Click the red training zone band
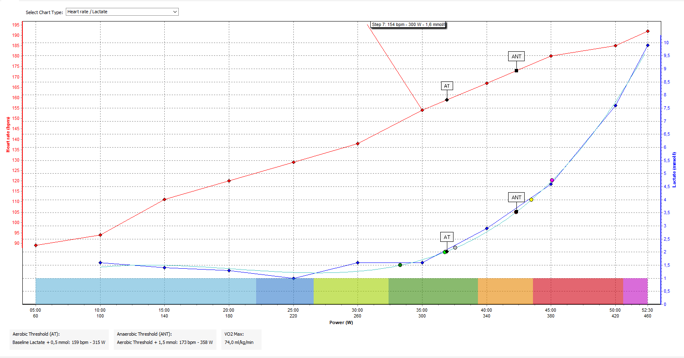The image size is (684, 358). (577, 291)
